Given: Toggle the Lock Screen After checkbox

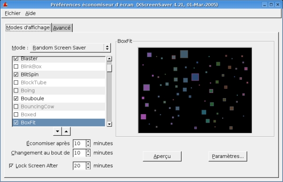Looking at the screenshot, I should [11, 165].
